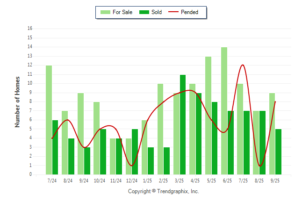Click the 16 value on the y-axis

[30, 29]
